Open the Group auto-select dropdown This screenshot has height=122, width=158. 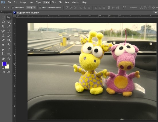coord(31,7)
